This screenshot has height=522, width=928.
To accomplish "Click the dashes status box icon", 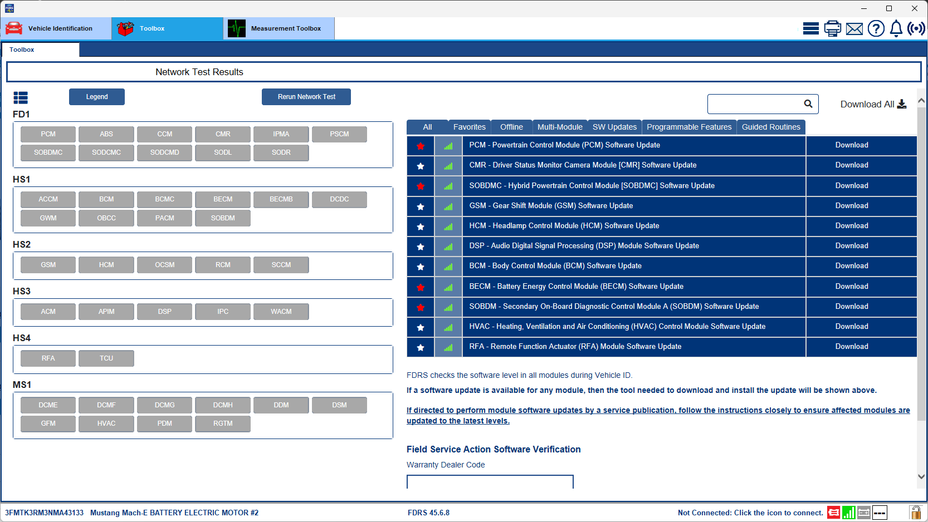I will click(x=880, y=513).
